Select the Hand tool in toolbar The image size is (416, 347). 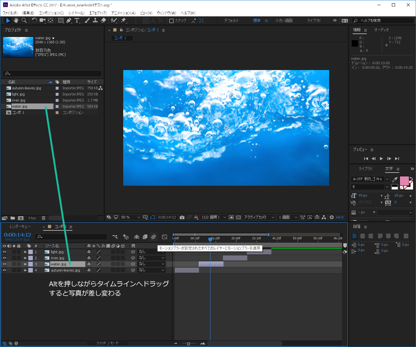(x=16, y=21)
